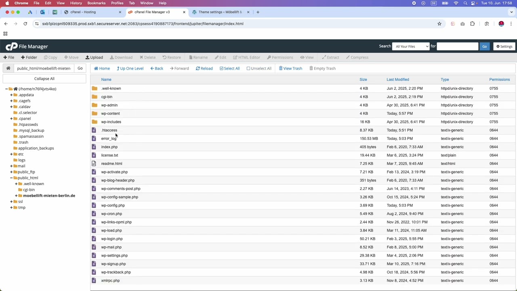Click the cgi-bin folder icon in file list
This screenshot has width=517, height=291.
[x=94, y=97]
